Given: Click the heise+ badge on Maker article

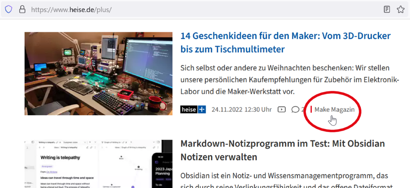Looking at the screenshot, I should pos(193,110).
